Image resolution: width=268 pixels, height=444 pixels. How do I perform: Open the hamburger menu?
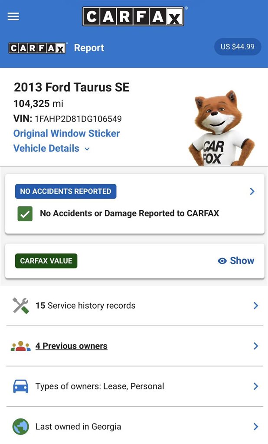tap(13, 16)
